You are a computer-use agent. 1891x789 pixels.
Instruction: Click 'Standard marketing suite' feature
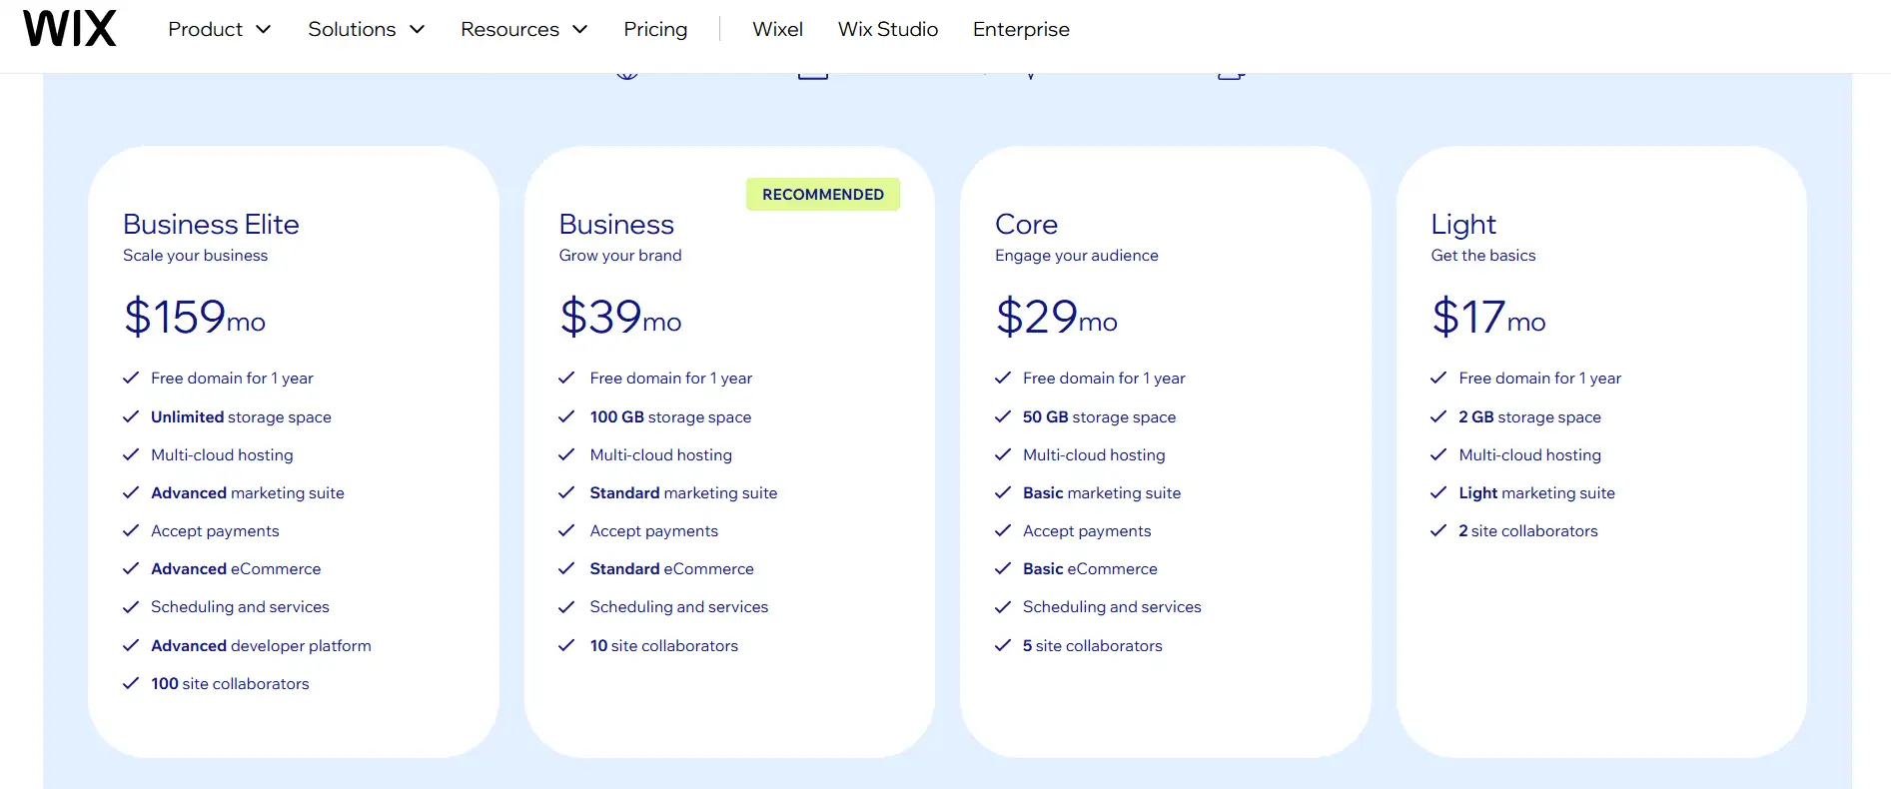pos(683,492)
